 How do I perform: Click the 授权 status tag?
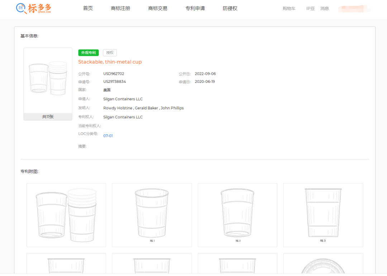pyautogui.click(x=110, y=53)
